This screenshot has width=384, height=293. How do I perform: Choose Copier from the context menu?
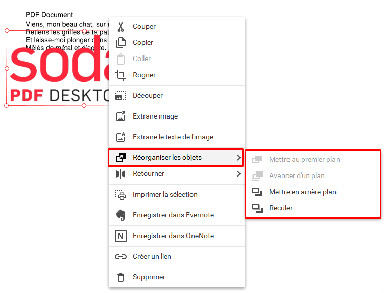click(x=176, y=43)
